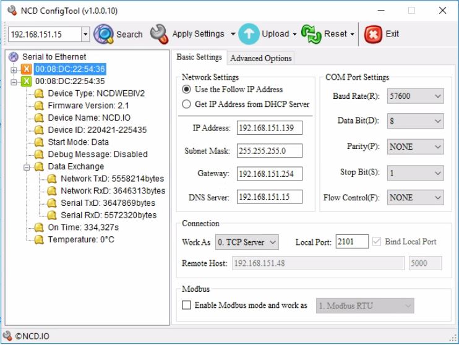This screenshot has height=345, width=459.
Task: Open the Baud Rate dropdown
Action: [x=415, y=96]
